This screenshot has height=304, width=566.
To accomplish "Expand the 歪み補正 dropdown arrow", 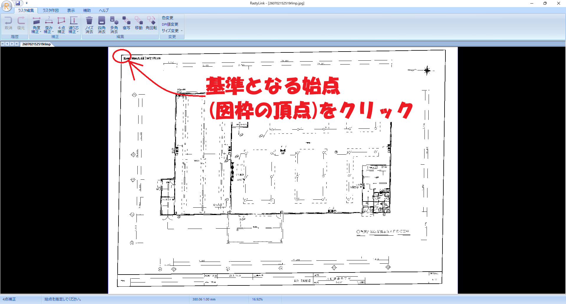I will point(53,32).
